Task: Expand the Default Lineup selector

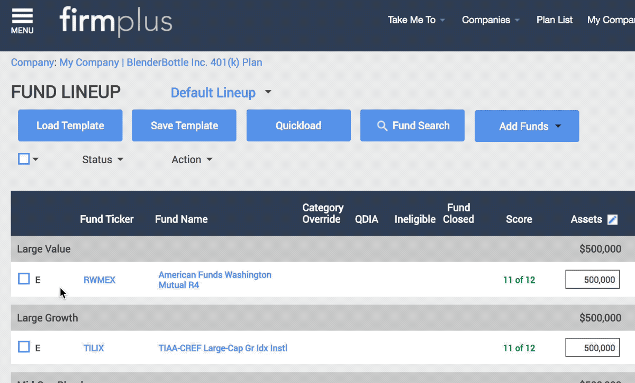Action: [x=221, y=93]
